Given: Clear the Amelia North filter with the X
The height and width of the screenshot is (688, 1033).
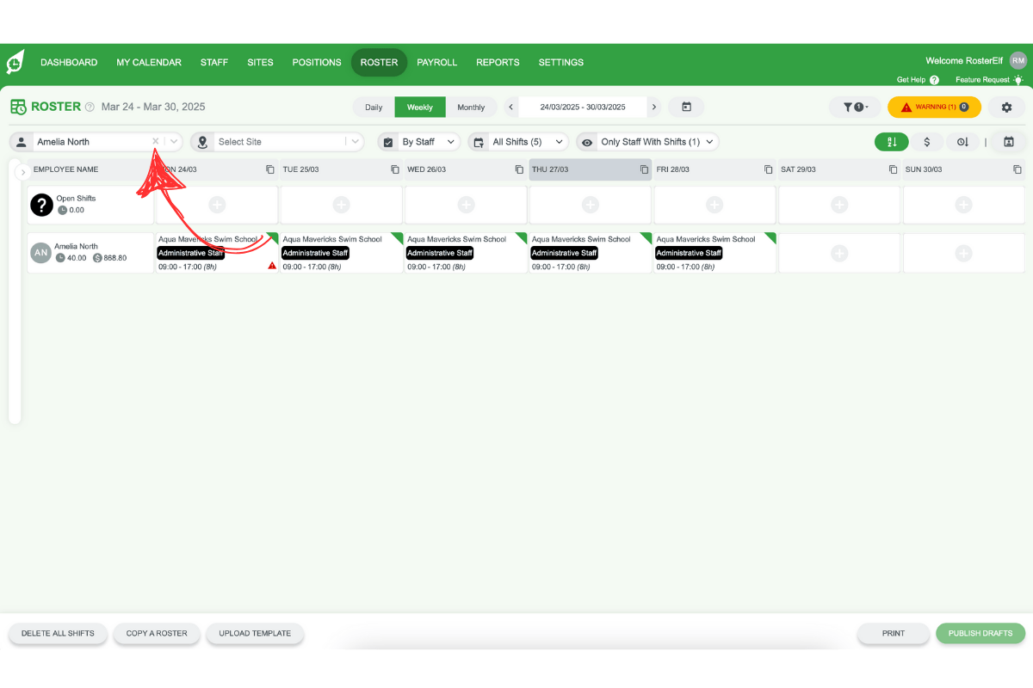Looking at the screenshot, I should (155, 141).
